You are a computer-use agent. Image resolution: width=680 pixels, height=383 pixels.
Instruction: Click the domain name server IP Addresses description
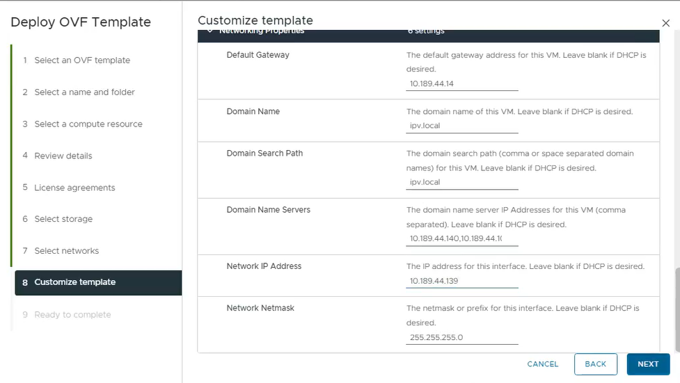pos(516,217)
